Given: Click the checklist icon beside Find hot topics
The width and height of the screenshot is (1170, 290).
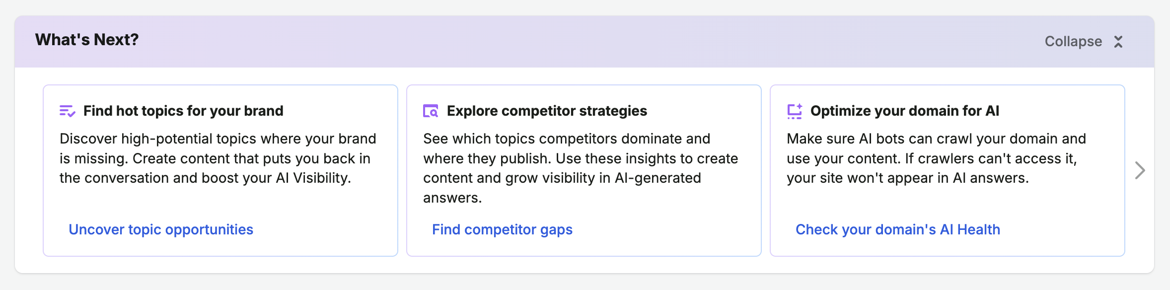Looking at the screenshot, I should click(67, 111).
